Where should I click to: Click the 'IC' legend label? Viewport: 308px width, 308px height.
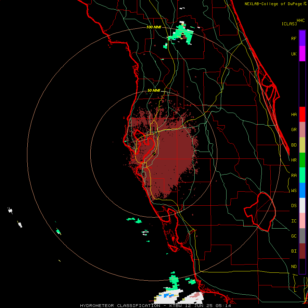pos(294,221)
